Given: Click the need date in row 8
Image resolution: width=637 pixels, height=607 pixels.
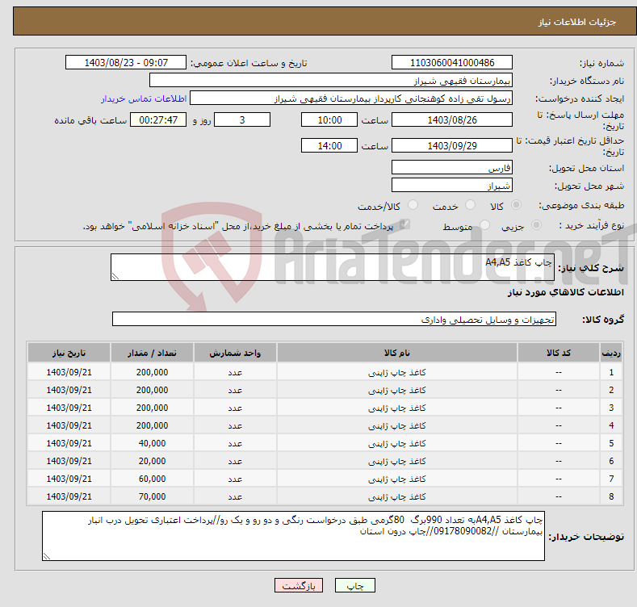Looking at the screenshot, I should [x=69, y=496].
